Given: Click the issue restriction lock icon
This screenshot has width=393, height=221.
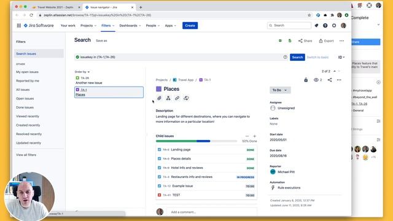Looking at the screenshot, I should pyautogui.click(x=306, y=80).
